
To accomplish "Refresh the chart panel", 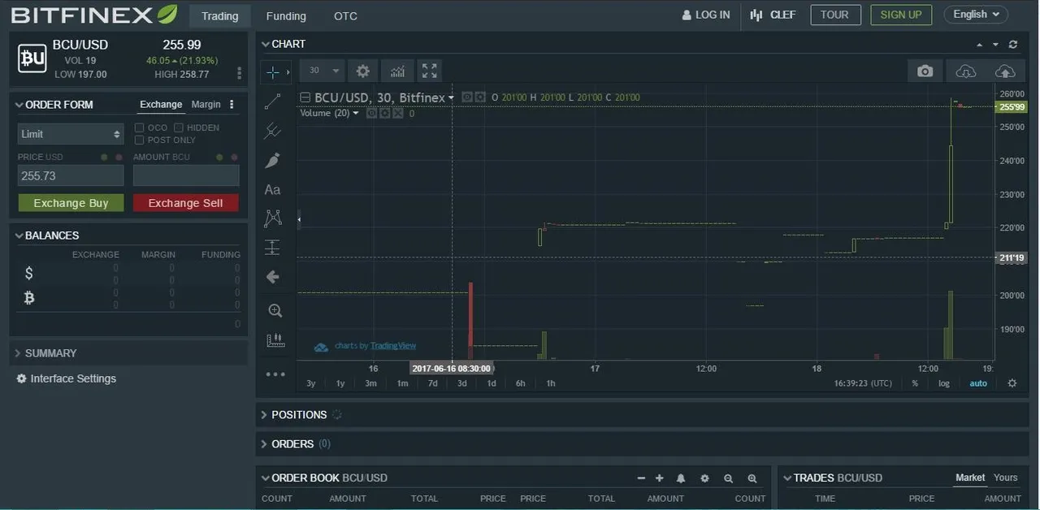I will [1013, 45].
